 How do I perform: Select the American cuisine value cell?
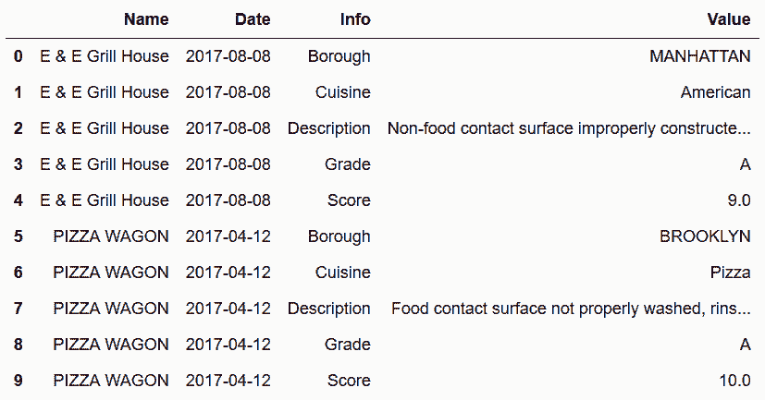tap(715, 92)
